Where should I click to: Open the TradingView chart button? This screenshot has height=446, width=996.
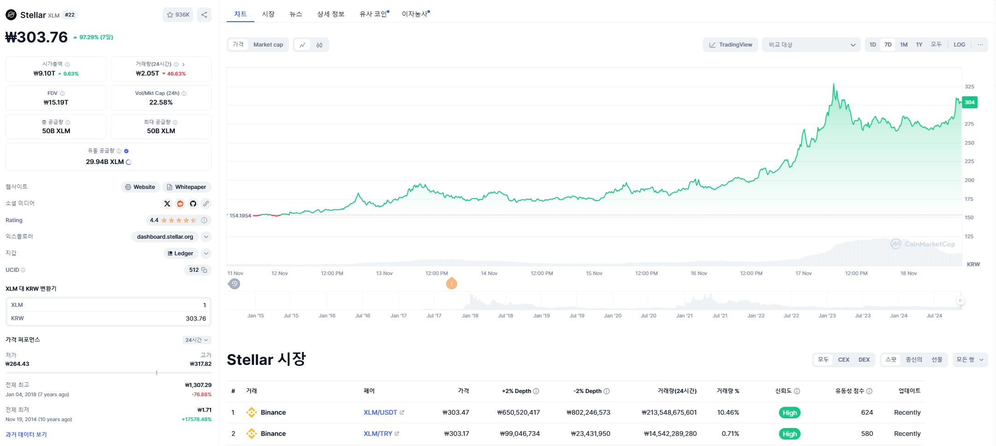click(731, 45)
